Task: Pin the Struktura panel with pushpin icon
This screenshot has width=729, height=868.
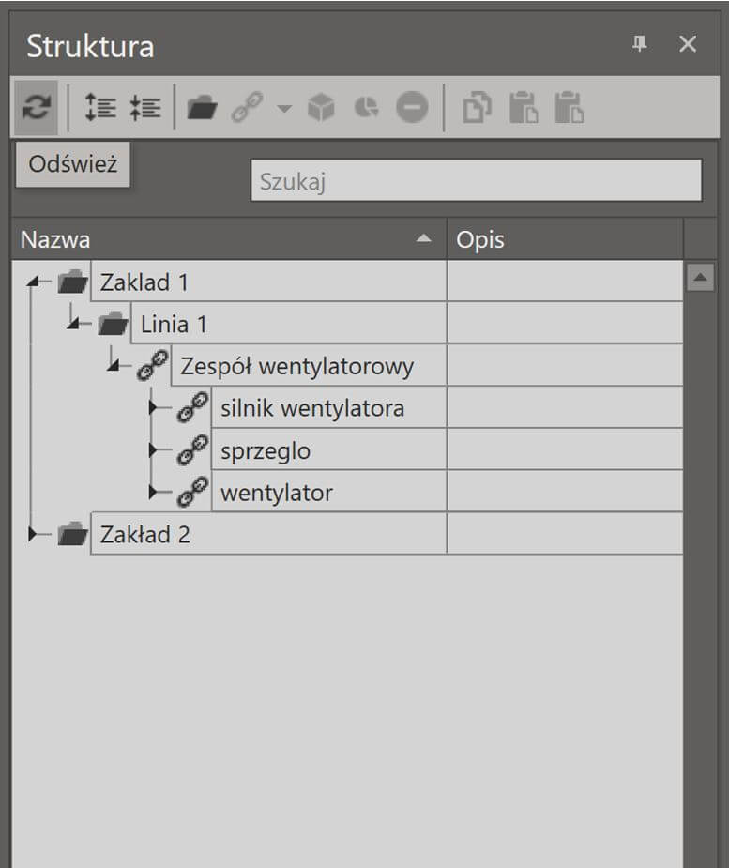Action: [640, 43]
